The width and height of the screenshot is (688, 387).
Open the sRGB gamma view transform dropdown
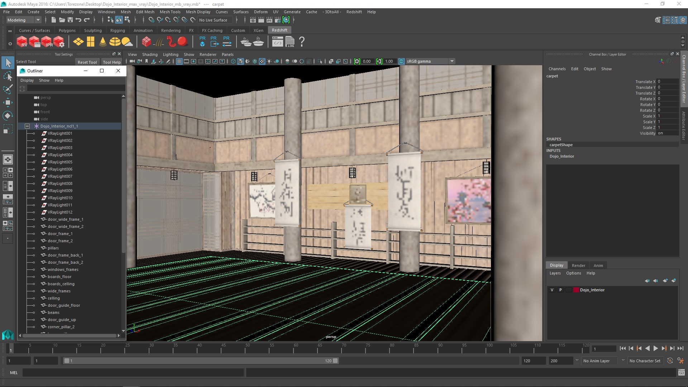[452, 61]
